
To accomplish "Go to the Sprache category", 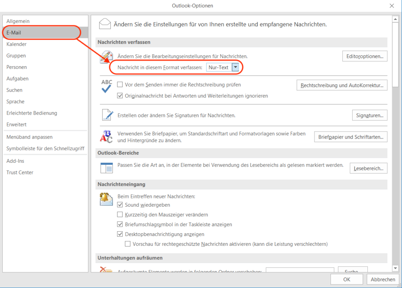I will 46,102.
